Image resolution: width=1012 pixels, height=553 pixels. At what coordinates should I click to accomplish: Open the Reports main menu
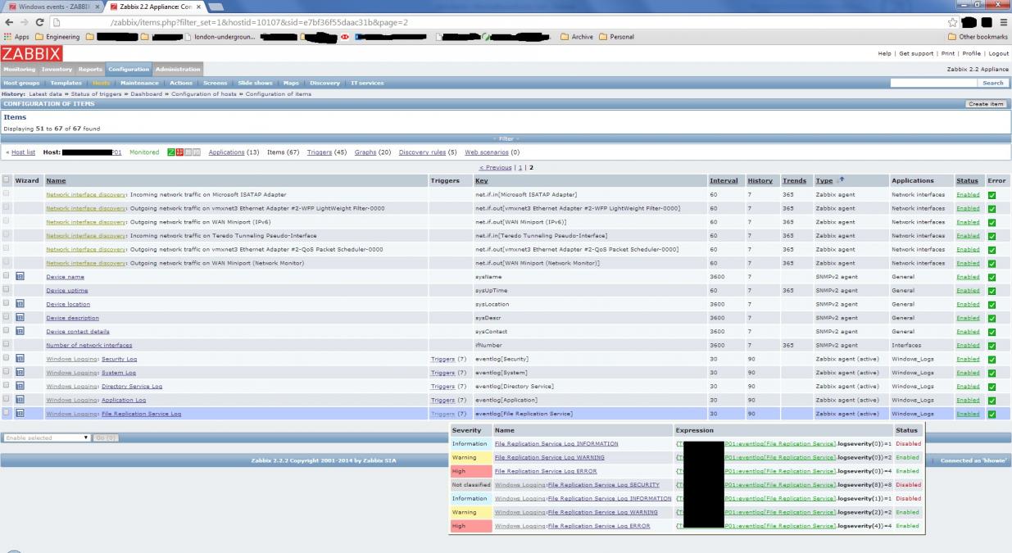pos(90,70)
